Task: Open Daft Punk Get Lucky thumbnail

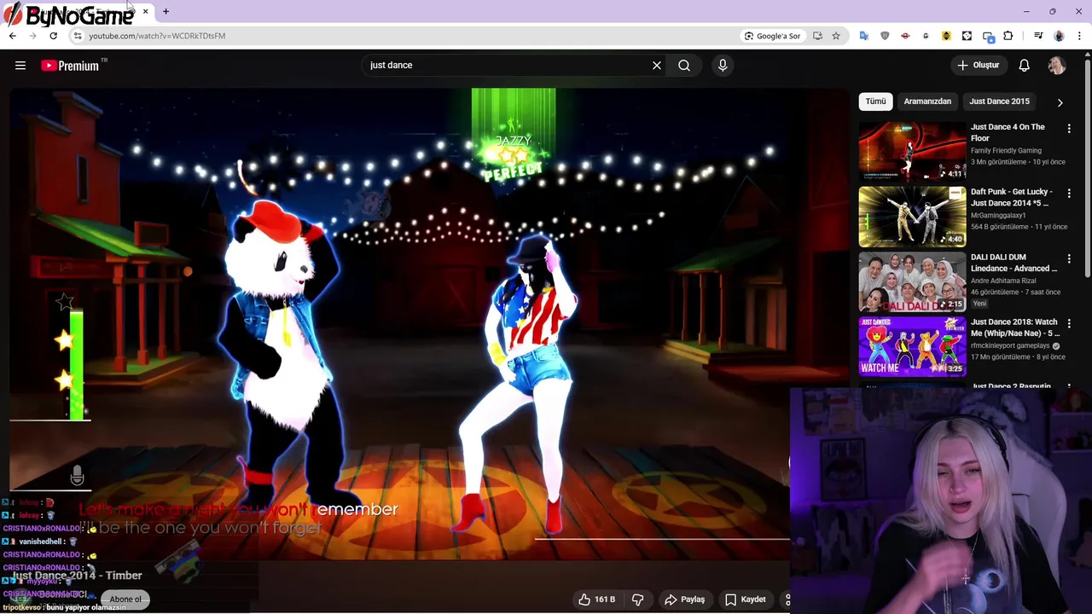Action: [x=912, y=217]
